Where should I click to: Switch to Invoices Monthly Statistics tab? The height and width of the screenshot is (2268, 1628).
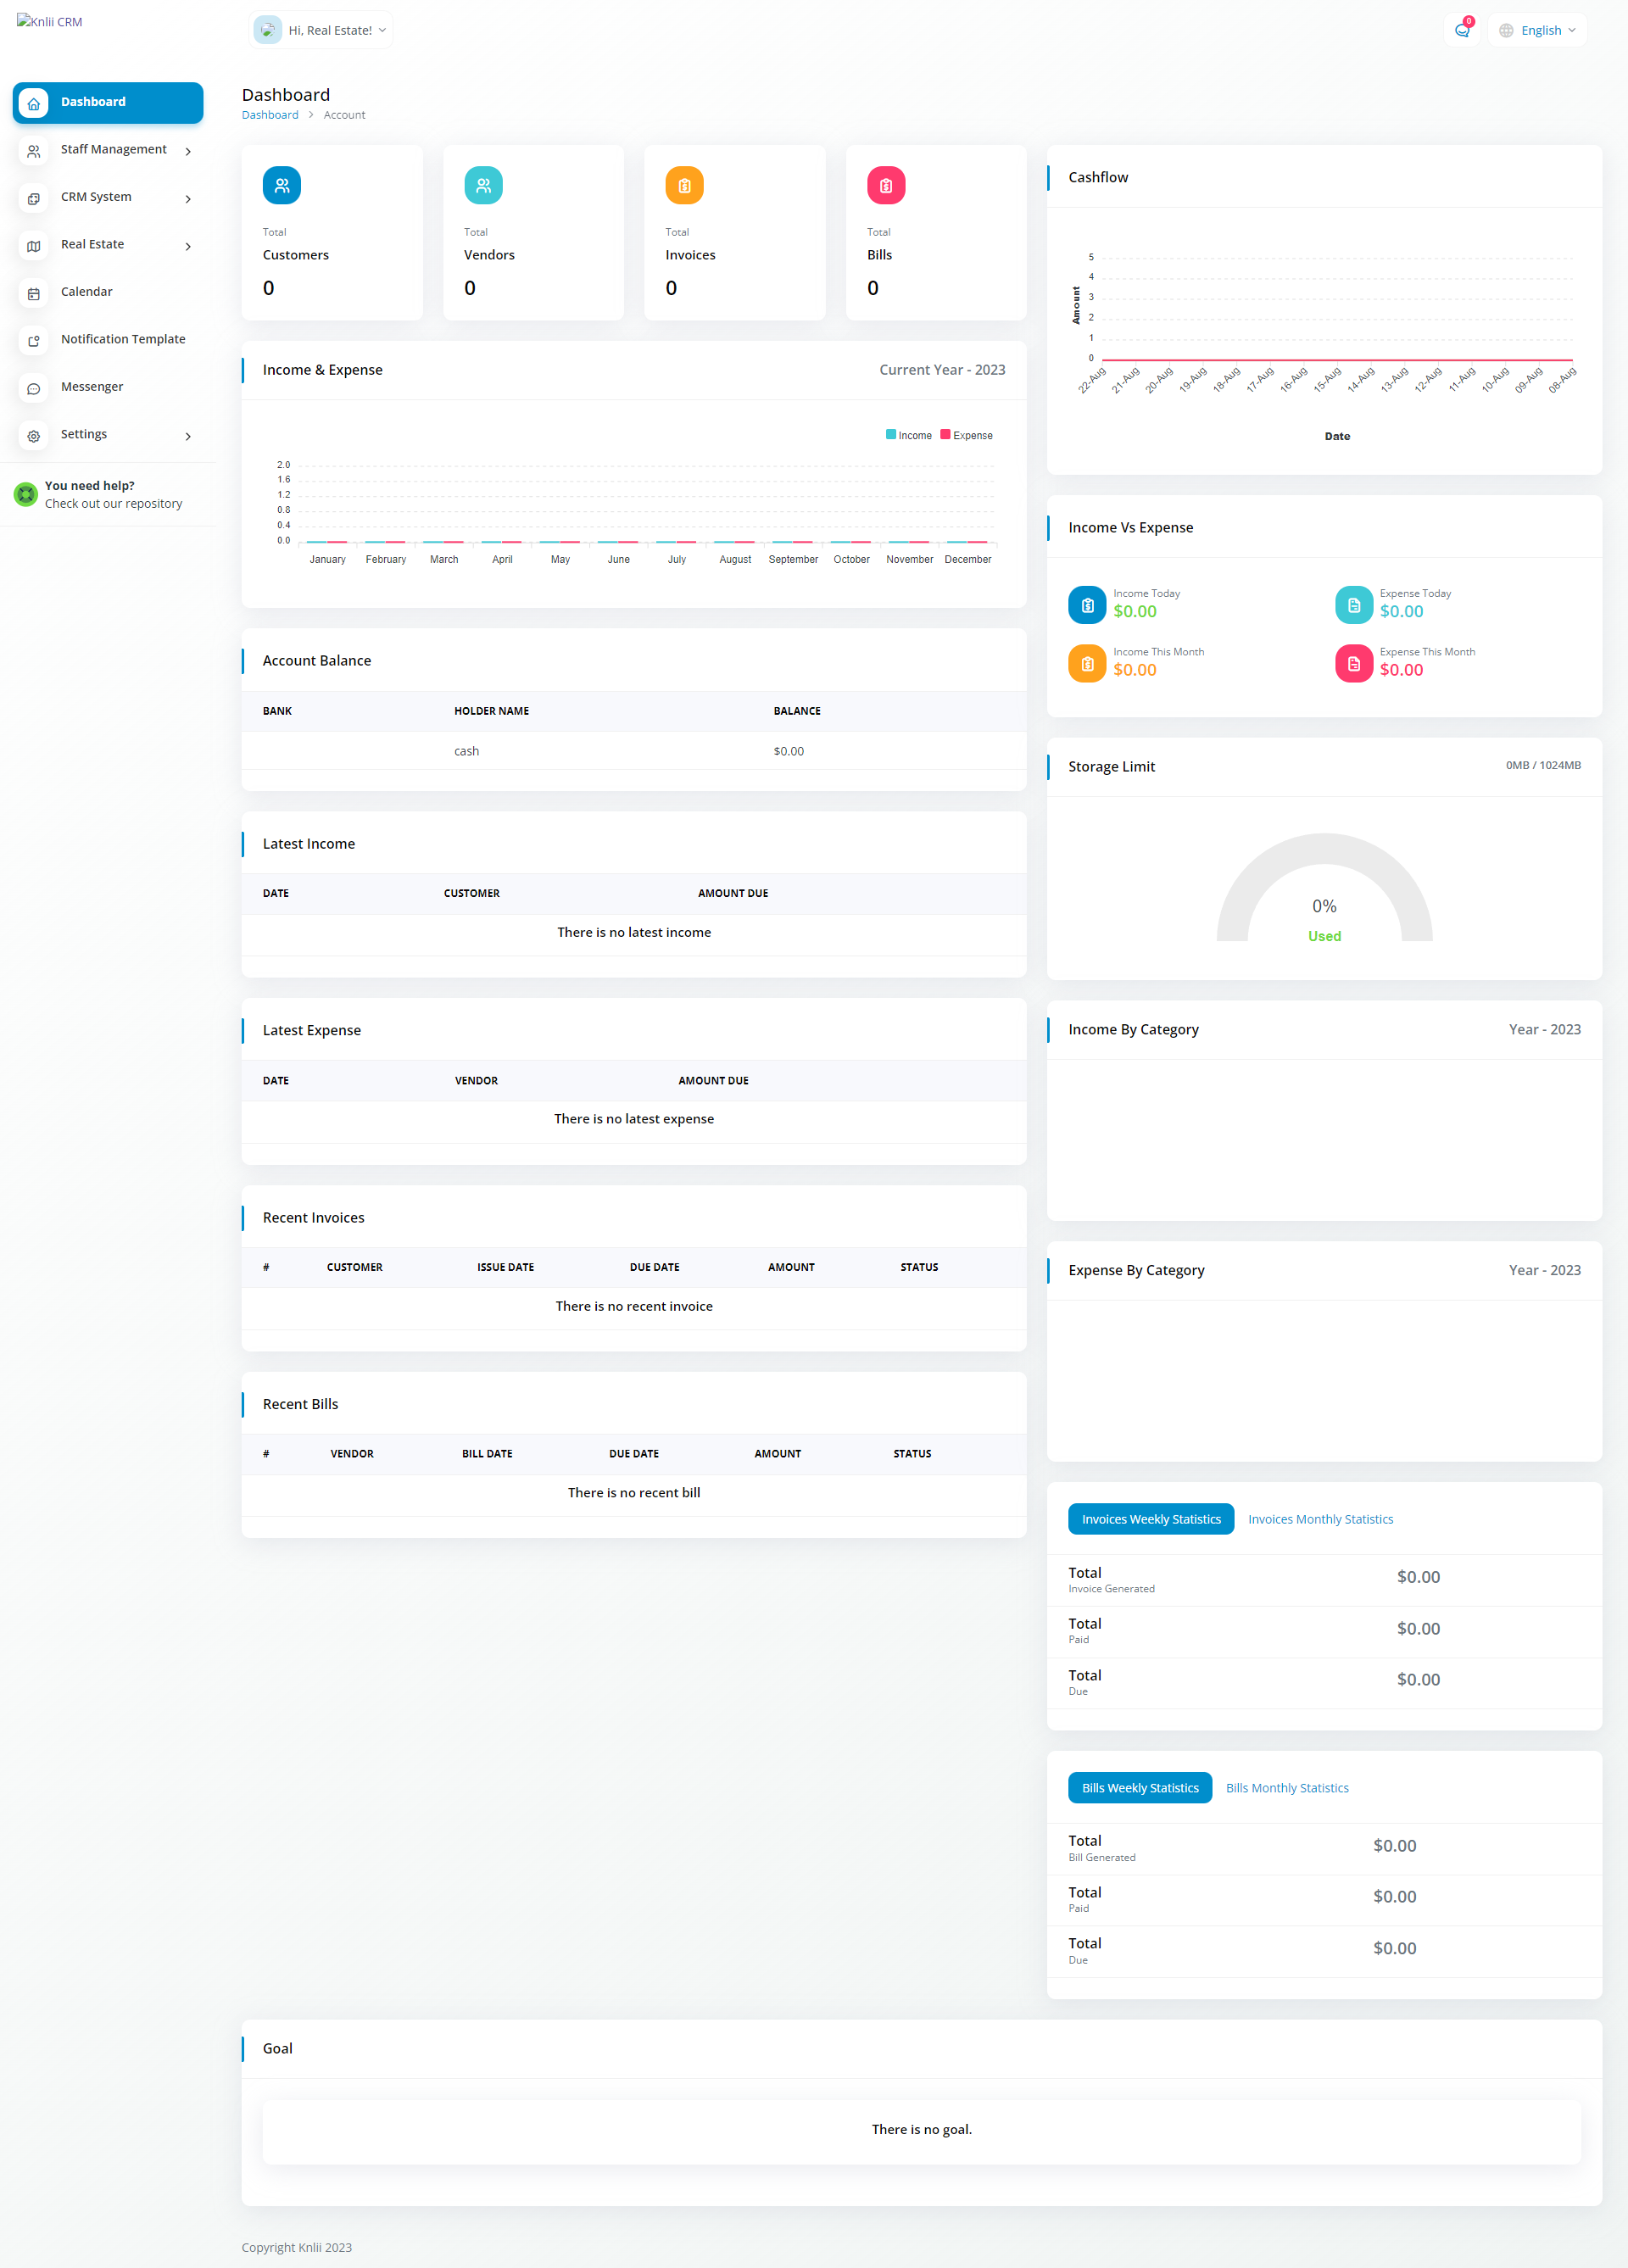[x=1320, y=1519]
